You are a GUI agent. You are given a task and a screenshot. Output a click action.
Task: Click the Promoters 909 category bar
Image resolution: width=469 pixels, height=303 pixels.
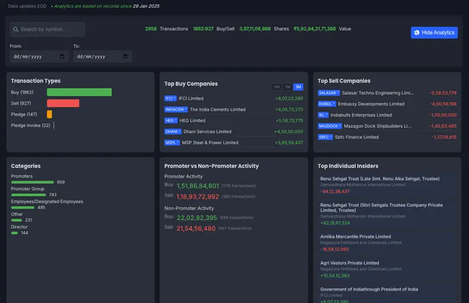[x=32, y=182]
